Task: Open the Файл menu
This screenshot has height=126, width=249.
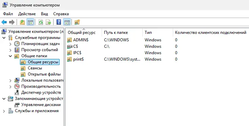Action: 8,14
